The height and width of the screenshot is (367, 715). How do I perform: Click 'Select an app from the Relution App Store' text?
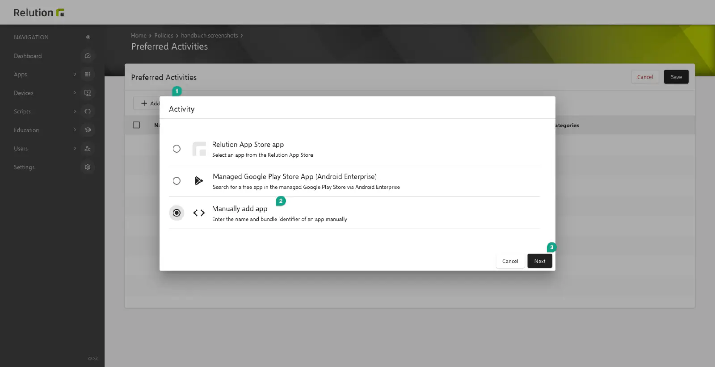tap(263, 155)
